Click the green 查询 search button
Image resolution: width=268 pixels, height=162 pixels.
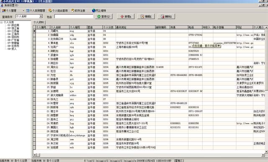point(104,17)
